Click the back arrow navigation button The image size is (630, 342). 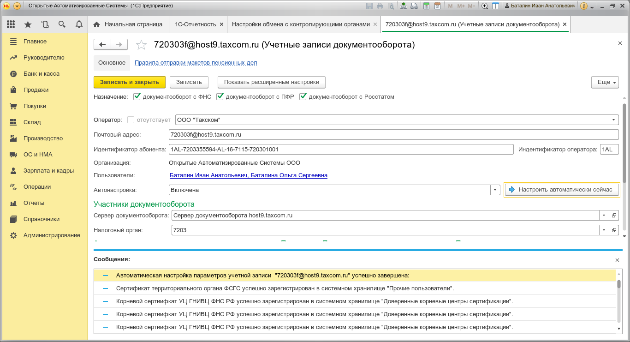tap(102, 44)
